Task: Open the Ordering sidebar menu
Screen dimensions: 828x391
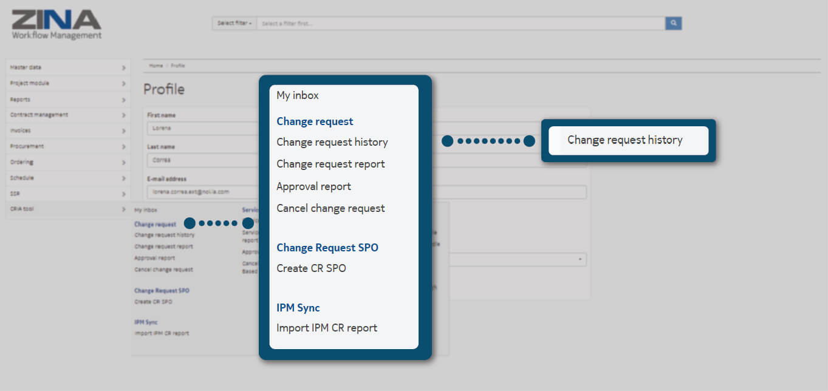Action: pyautogui.click(x=22, y=162)
